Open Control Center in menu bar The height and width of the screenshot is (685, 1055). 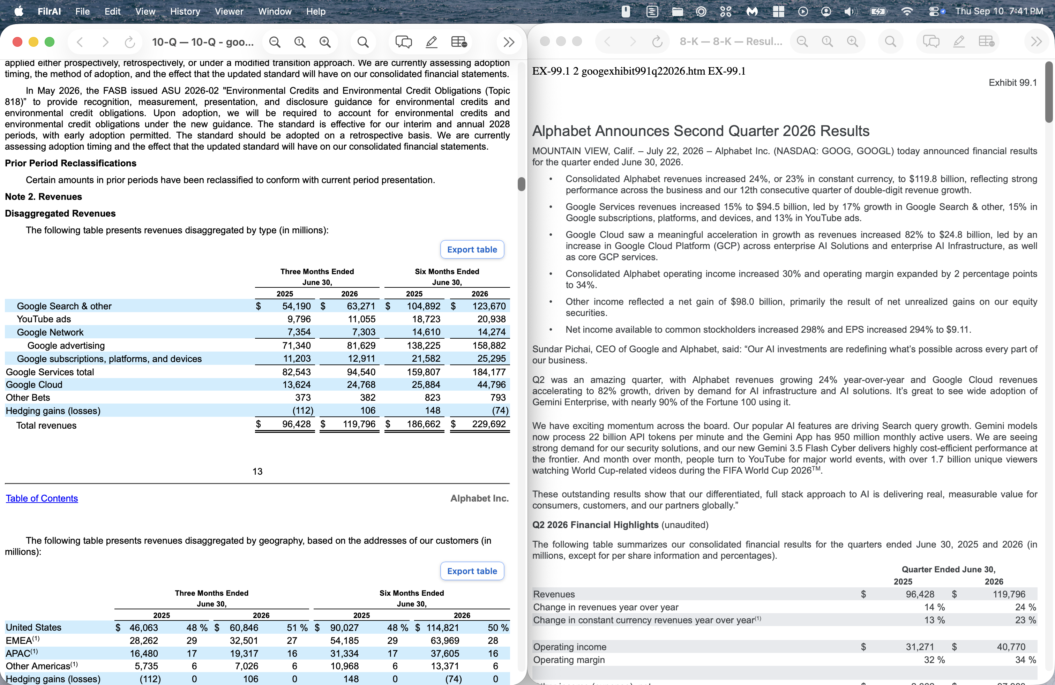pyautogui.click(x=937, y=12)
